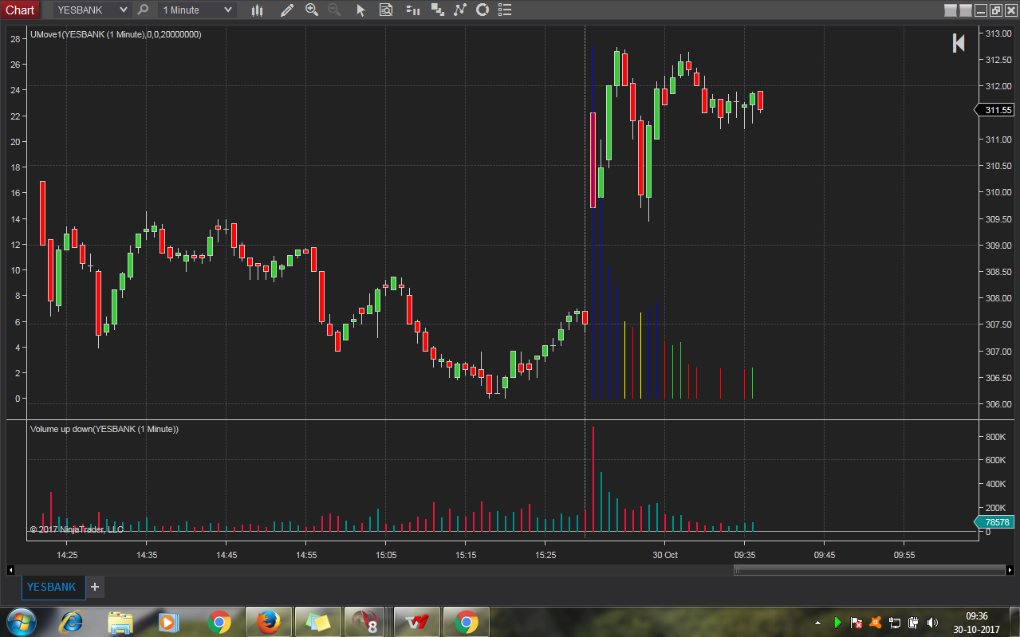Image resolution: width=1020 pixels, height=637 pixels.
Task: Click the volume speaker tray icon
Action: coord(933,622)
